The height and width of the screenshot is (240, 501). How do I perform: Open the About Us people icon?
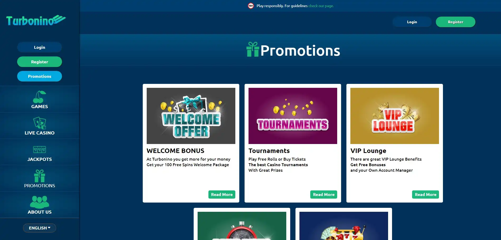click(40, 202)
